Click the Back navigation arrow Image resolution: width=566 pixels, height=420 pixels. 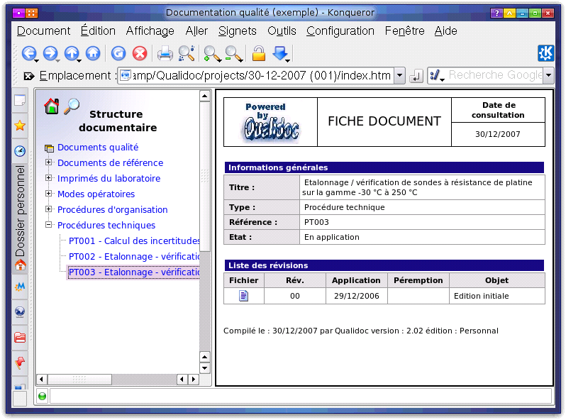tap(29, 53)
